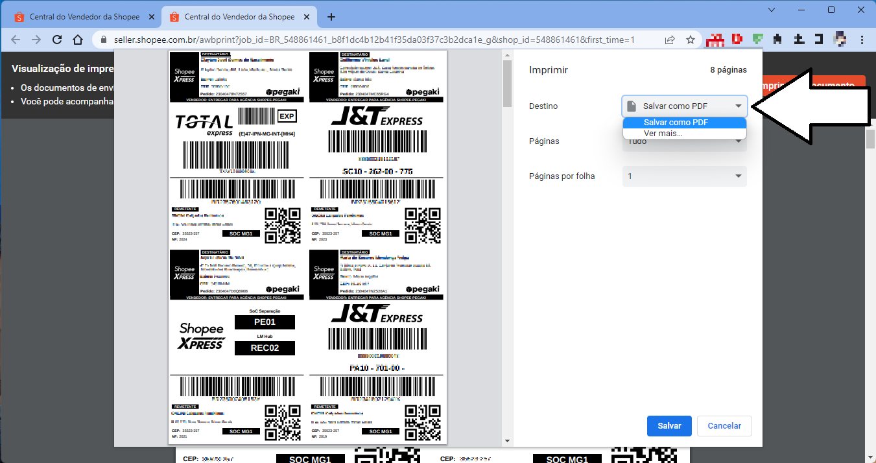Click the 'Imprimir' dialog heading
This screenshot has width=876, height=463.
pyautogui.click(x=549, y=70)
